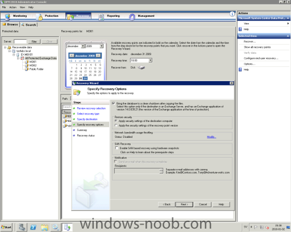The image size is (291, 232).
Task: Open the Reporting view icon
Action: (x=101, y=17)
